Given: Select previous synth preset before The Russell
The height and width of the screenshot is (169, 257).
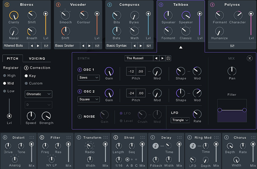Looking at the screenshot, I should (156, 58).
